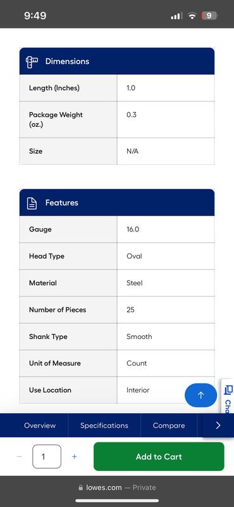Screen dimensions: 234x507
Task: Tap the 9:49 clock in status bar
Action: click(x=35, y=15)
